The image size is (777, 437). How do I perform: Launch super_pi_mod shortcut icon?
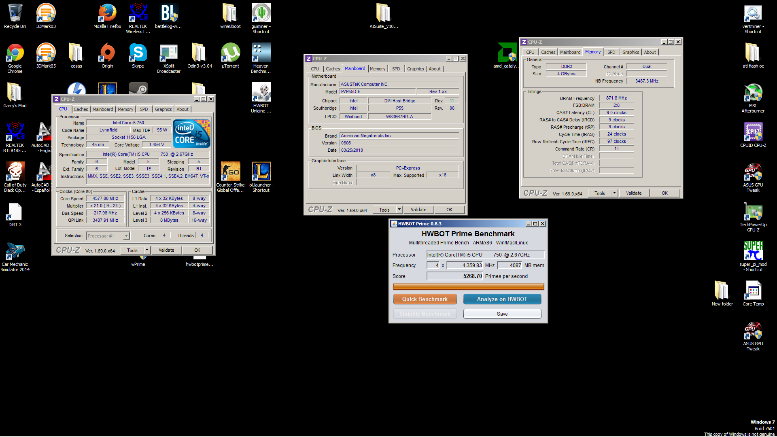click(753, 256)
